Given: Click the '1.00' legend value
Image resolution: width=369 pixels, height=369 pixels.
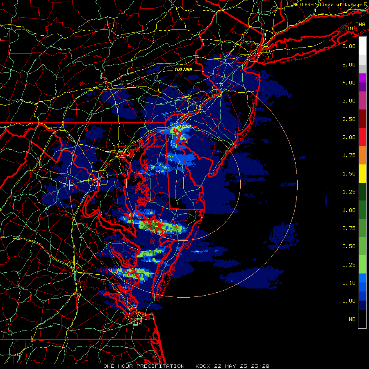Looking at the screenshot, I should point(349,210).
